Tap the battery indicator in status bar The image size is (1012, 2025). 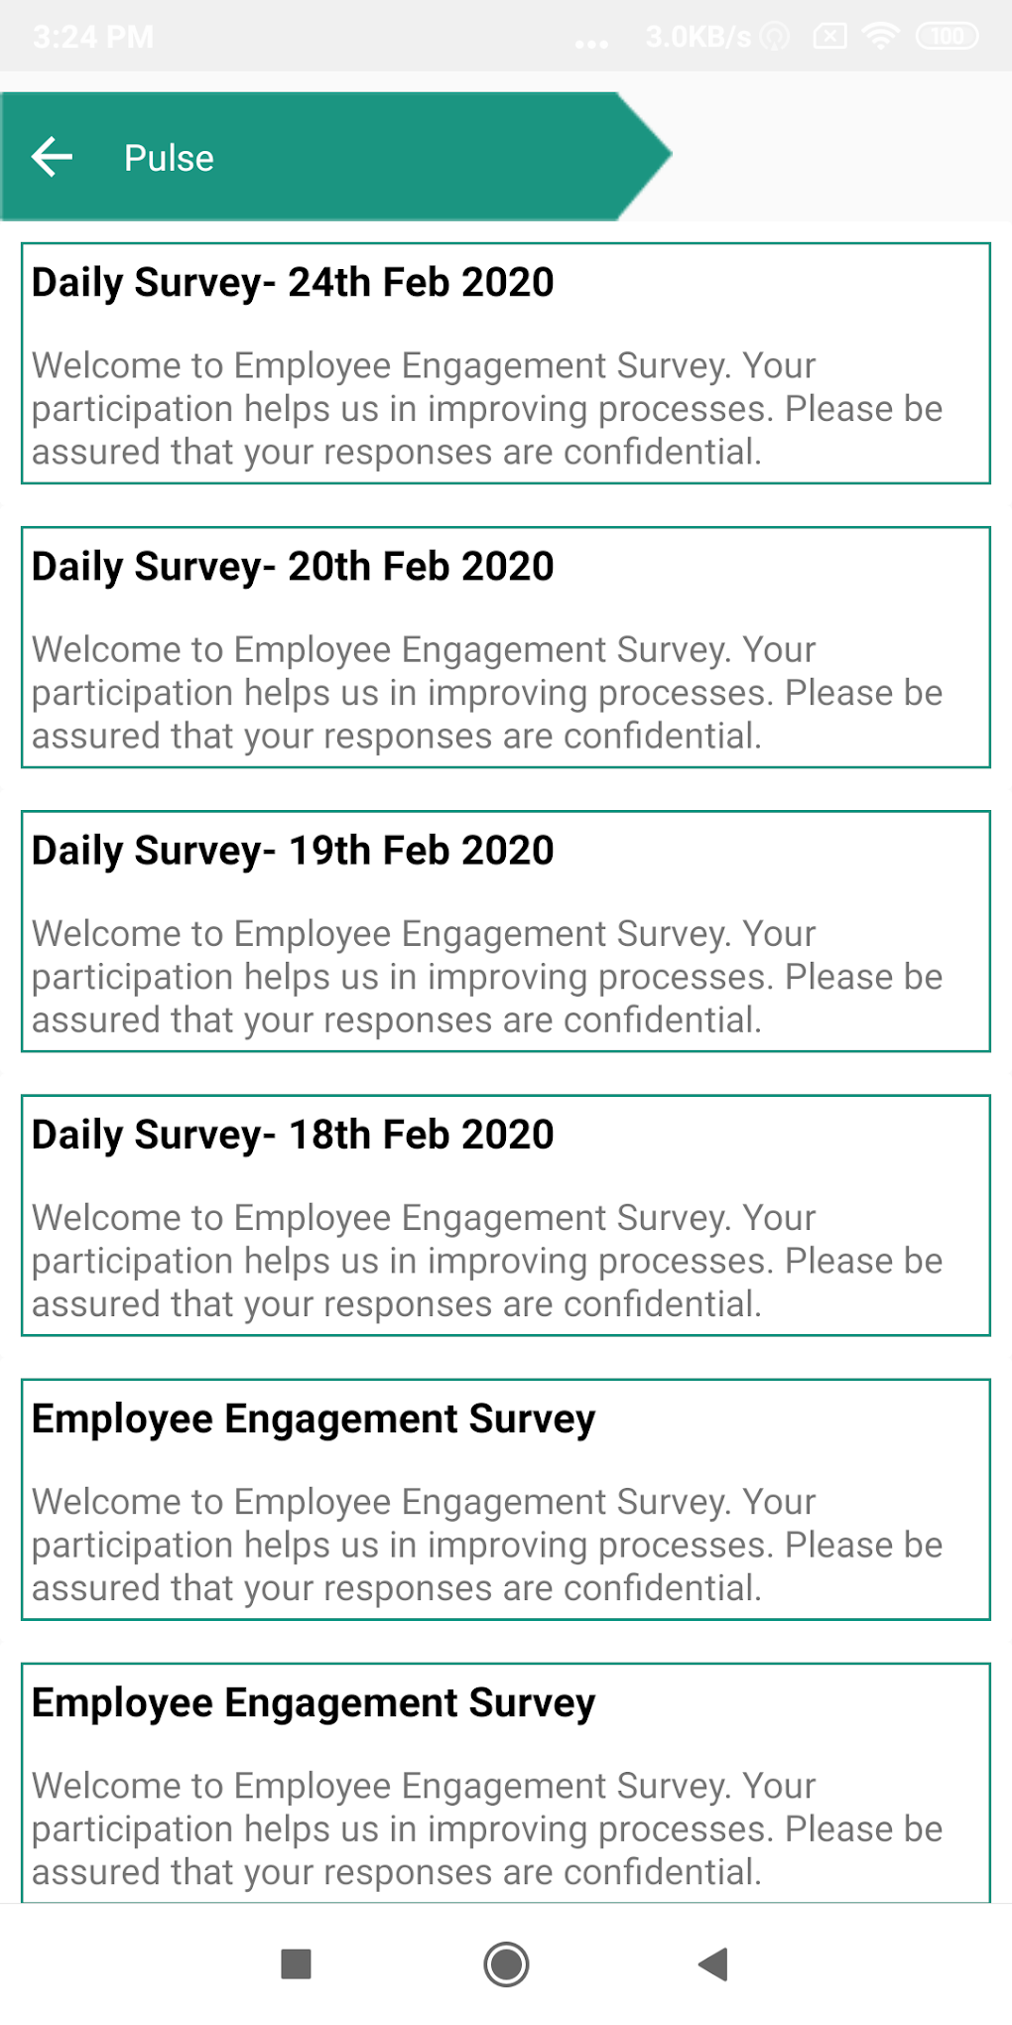(x=947, y=37)
